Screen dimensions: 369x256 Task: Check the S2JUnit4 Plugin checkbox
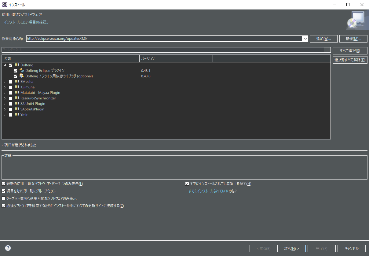[x=11, y=104]
